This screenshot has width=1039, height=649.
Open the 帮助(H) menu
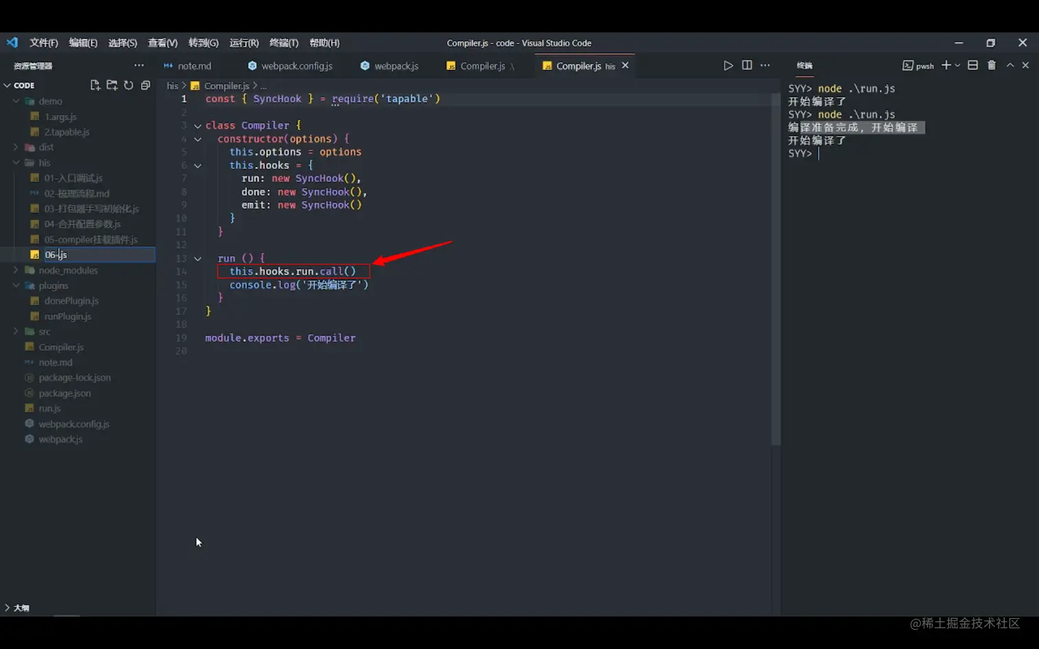[324, 43]
